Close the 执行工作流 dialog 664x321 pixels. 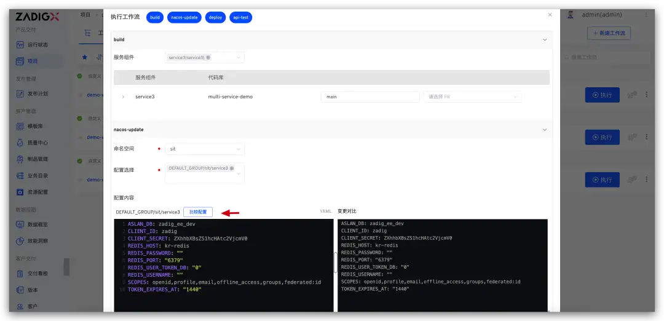click(550, 15)
